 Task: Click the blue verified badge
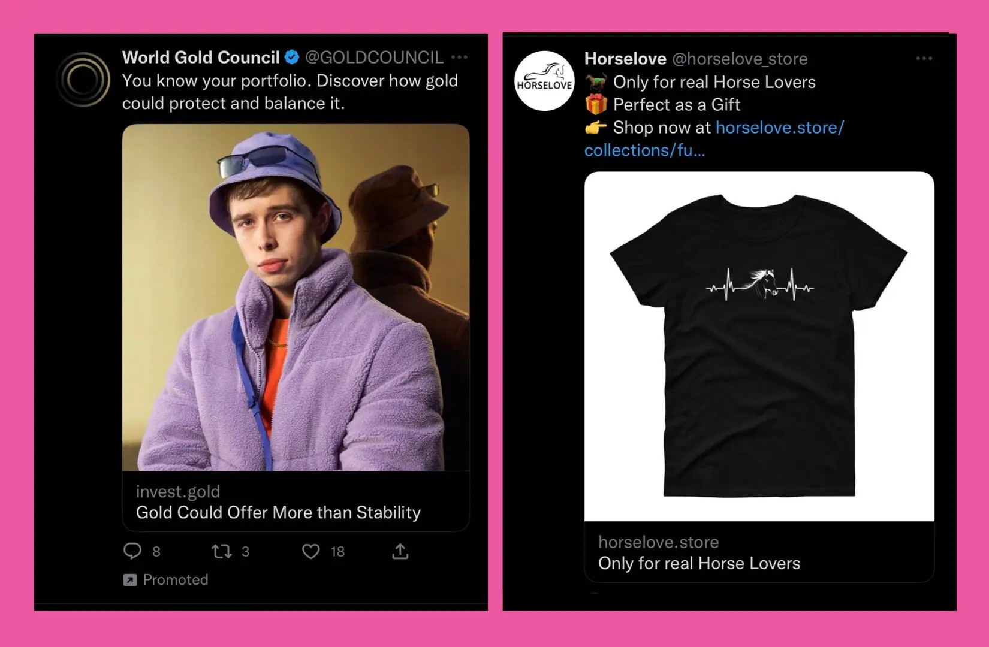[292, 58]
